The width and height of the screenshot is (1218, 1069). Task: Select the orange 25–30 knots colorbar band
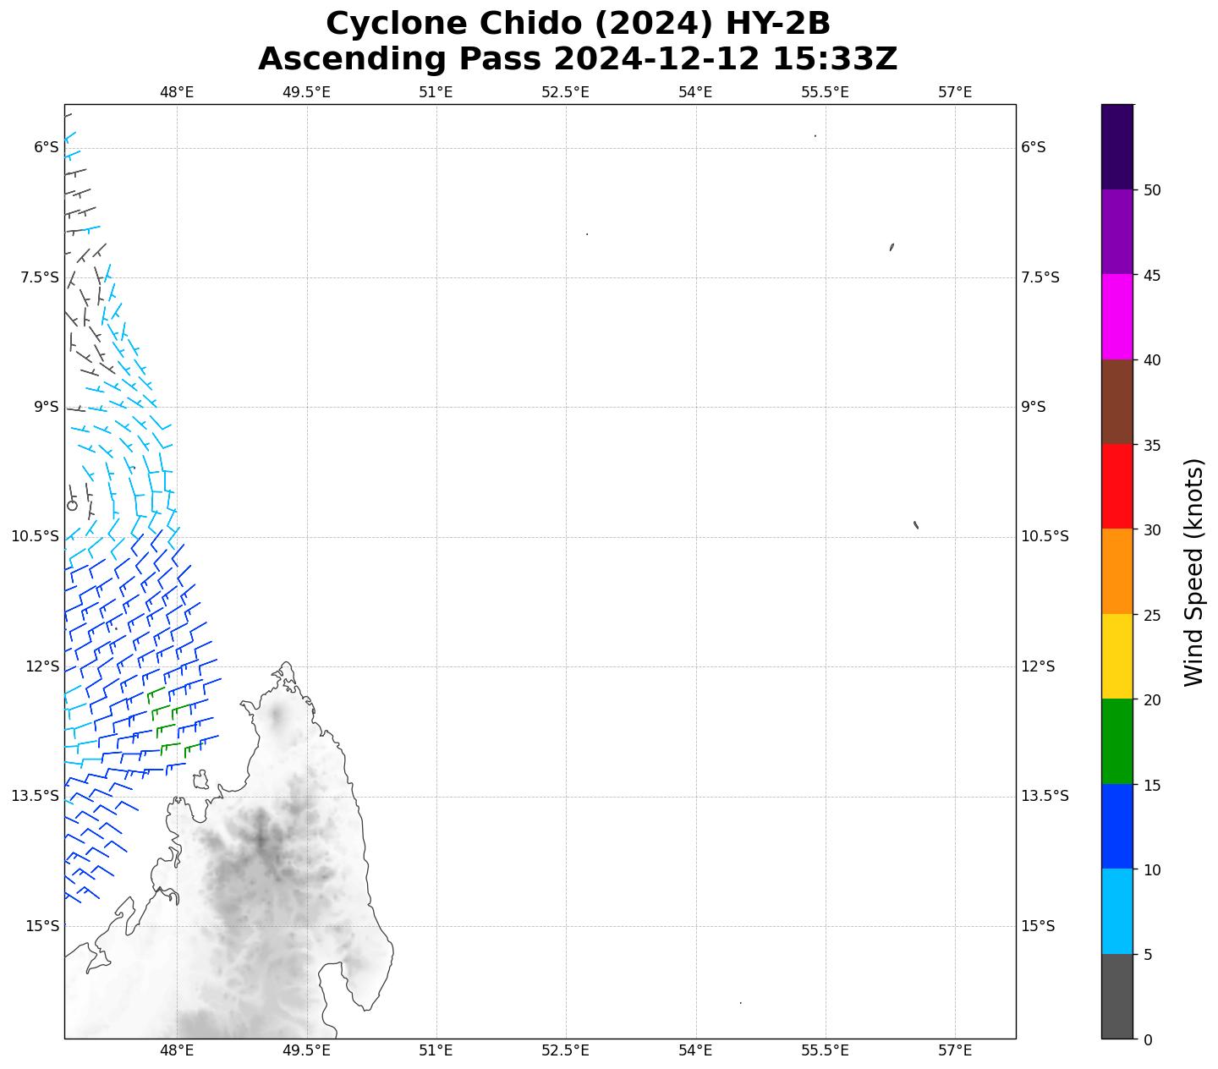[1116, 571]
